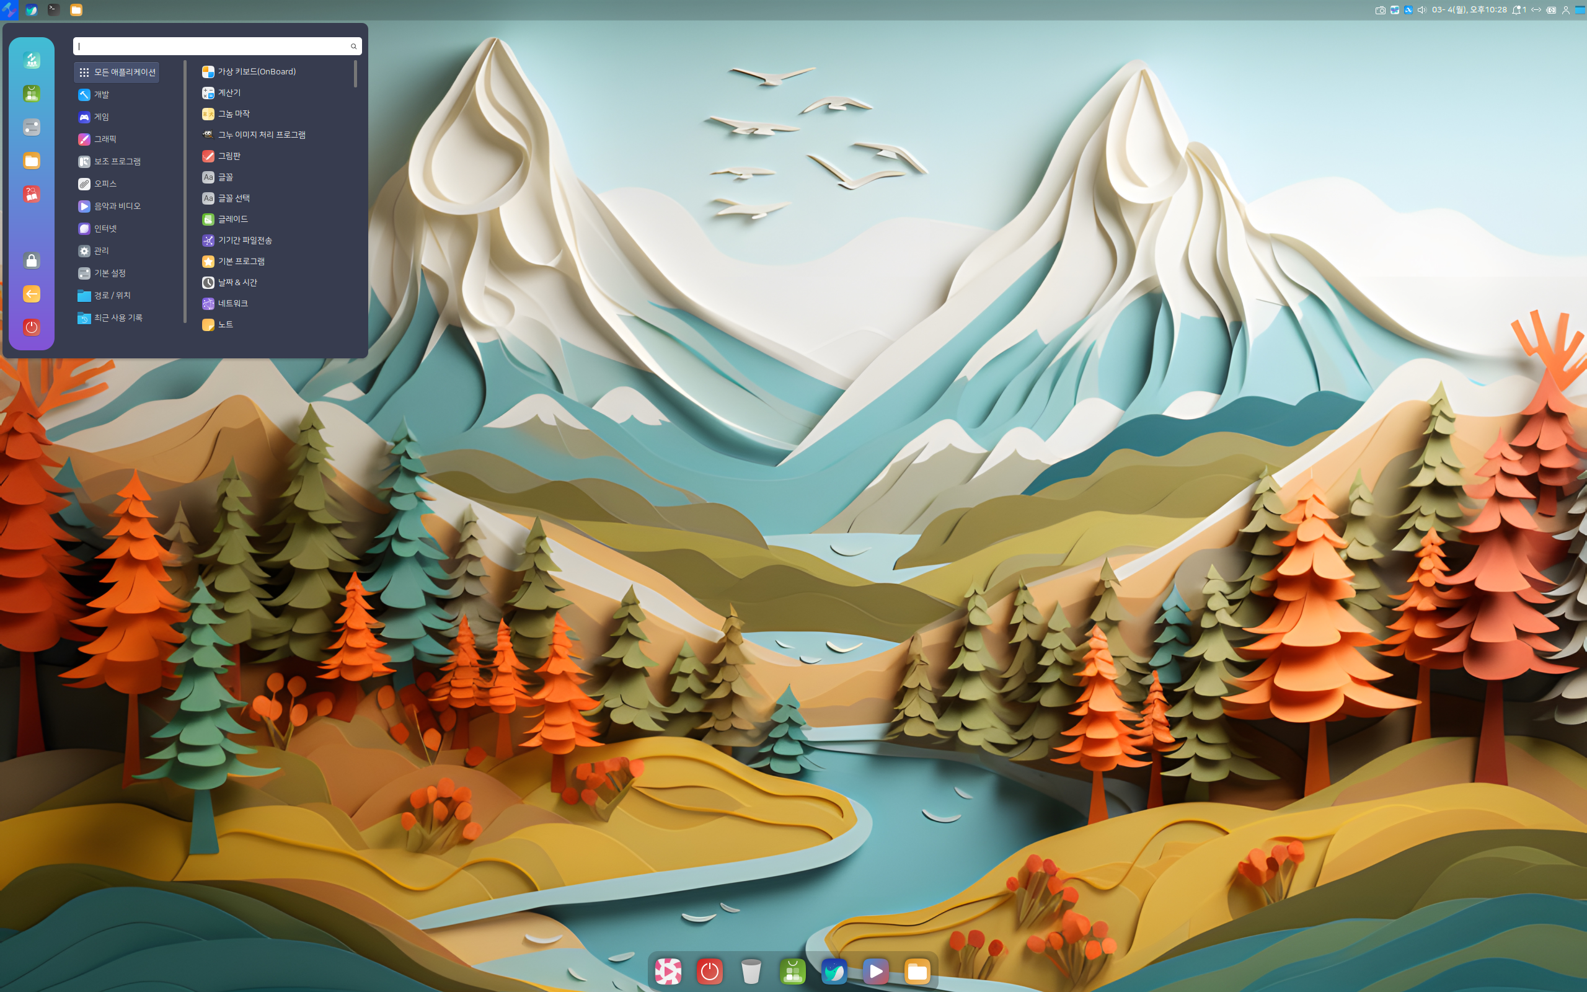This screenshot has height=992, width=1587.
Task: Click the red power icon in the menu sidebar
Action: (32, 327)
